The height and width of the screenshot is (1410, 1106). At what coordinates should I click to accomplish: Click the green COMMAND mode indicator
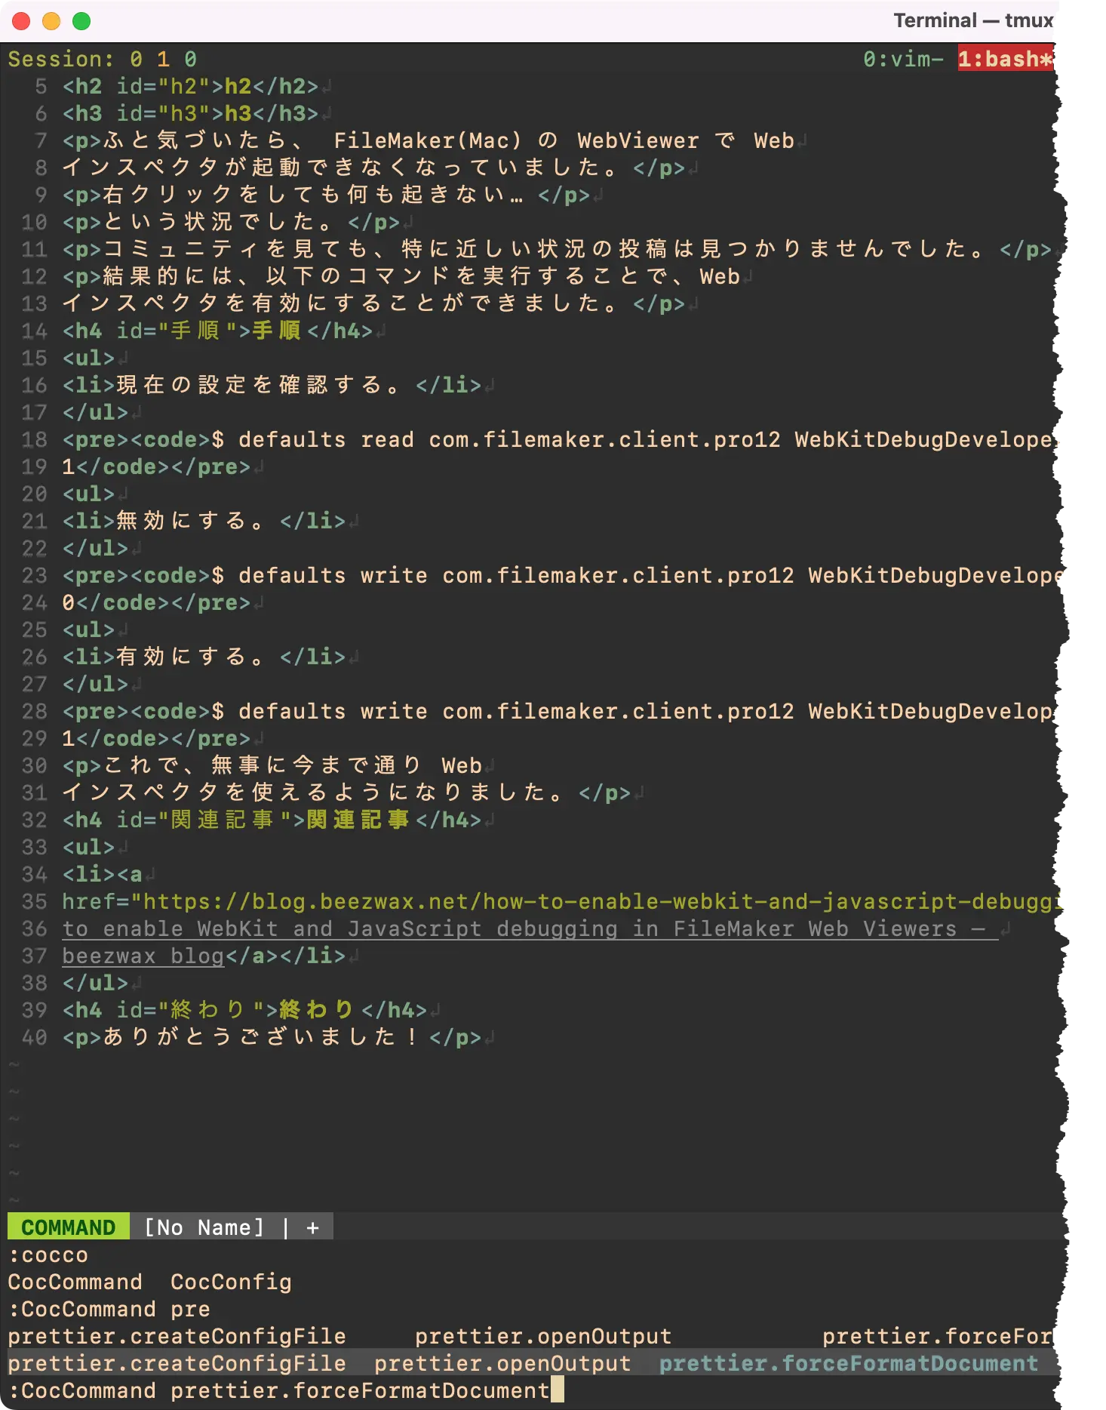pyautogui.click(x=68, y=1227)
